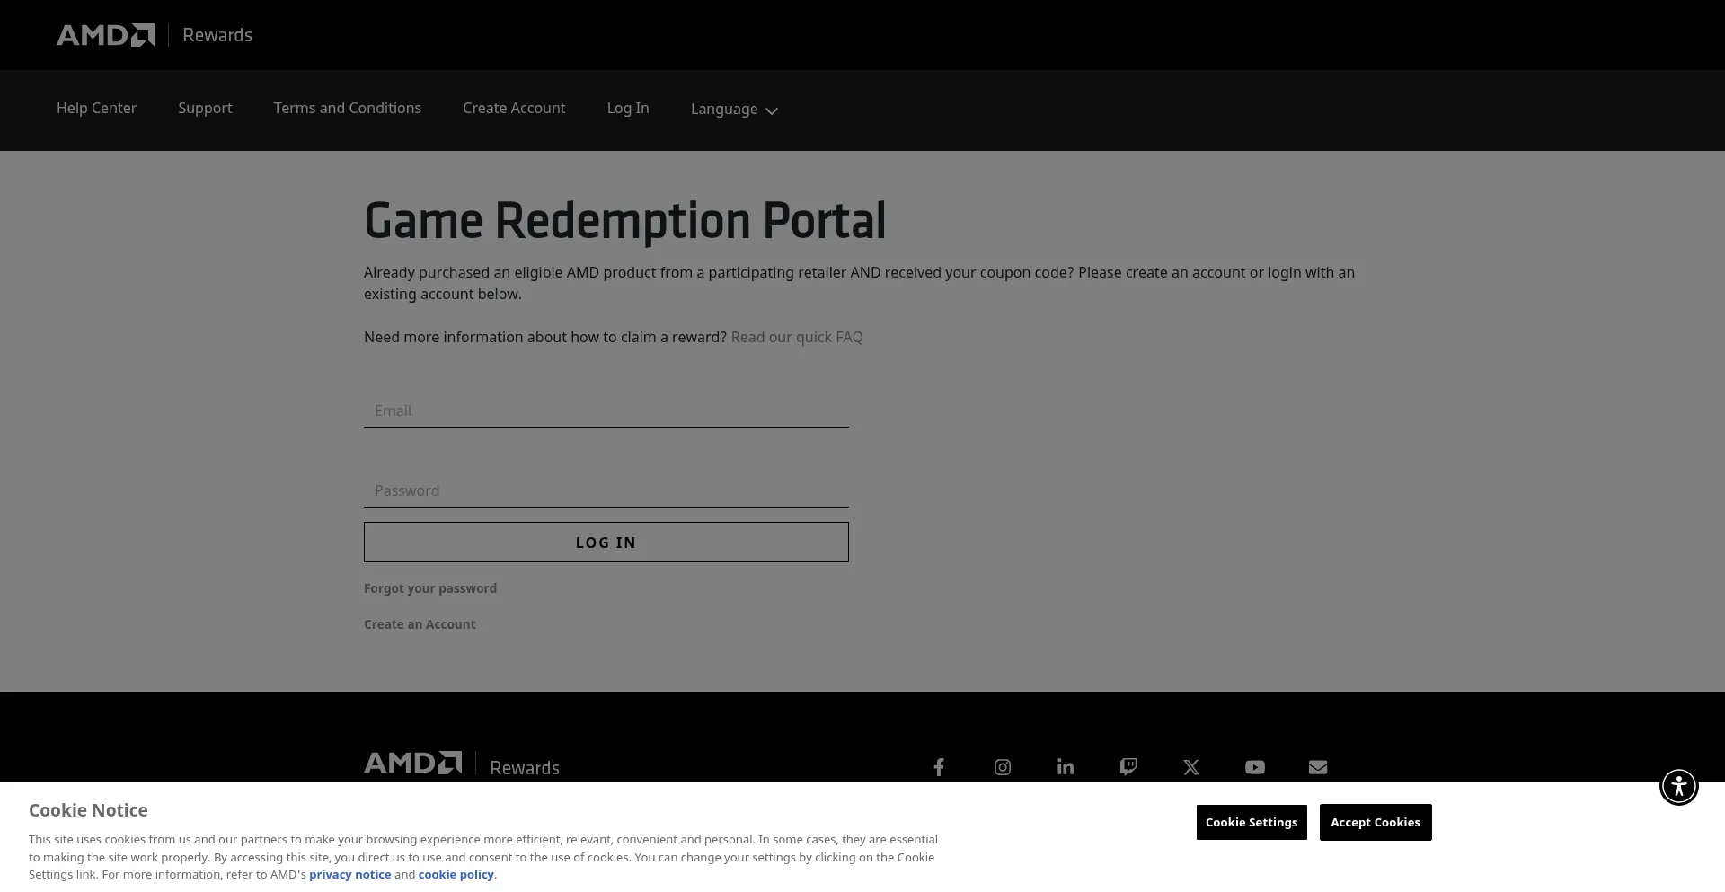Image resolution: width=1725 pixels, height=892 pixels.
Task: Click the footer Rewards text
Action: point(525,768)
